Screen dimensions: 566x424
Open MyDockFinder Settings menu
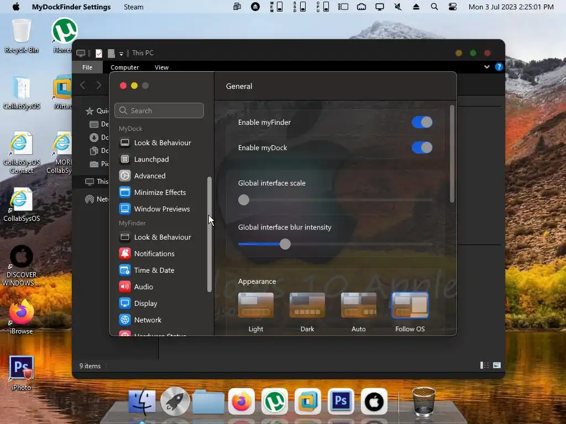(71, 7)
